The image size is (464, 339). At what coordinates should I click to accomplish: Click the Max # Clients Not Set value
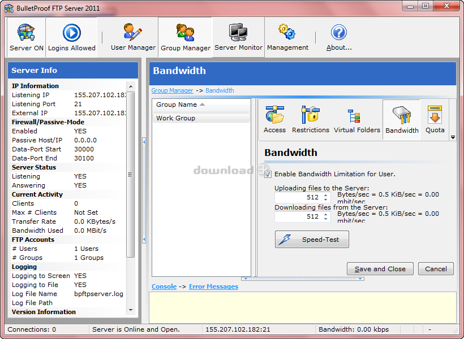pos(86,212)
